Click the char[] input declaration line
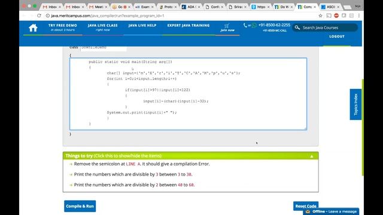 pos(174,73)
